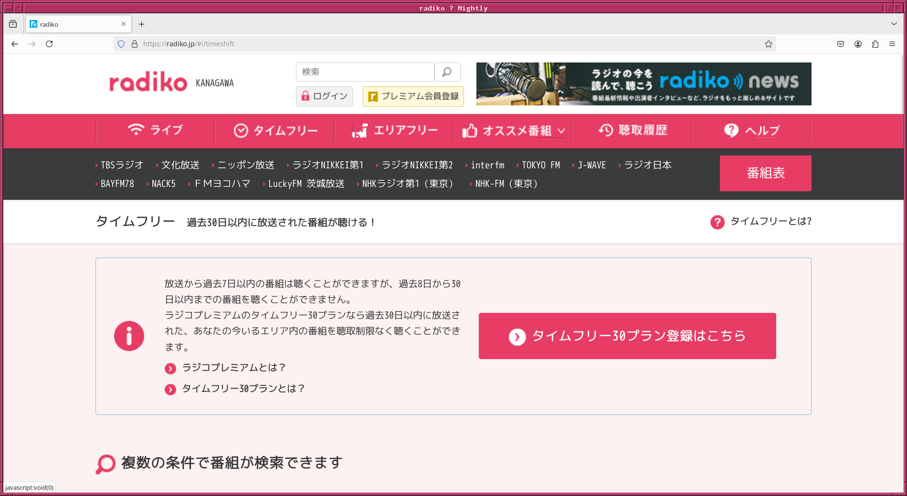Click the radiko logo
Image resolution: width=907 pixels, height=496 pixels.
pos(148,82)
